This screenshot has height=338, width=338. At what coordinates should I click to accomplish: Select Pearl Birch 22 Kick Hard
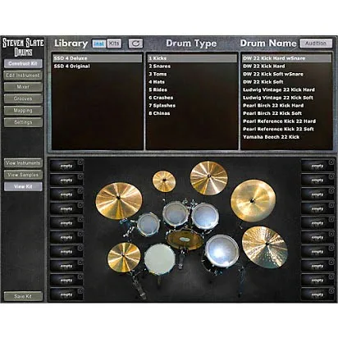click(x=286, y=106)
